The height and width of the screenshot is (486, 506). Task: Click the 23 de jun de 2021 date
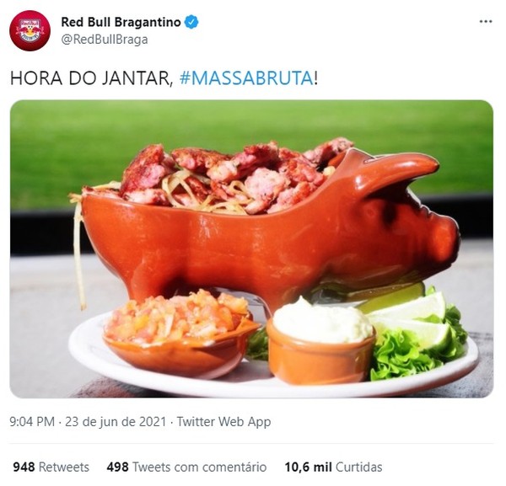(x=116, y=421)
